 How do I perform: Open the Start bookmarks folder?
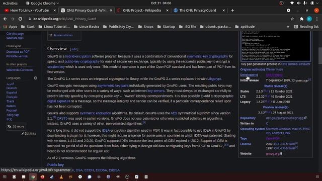pyautogui.click(x=28, y=27)
